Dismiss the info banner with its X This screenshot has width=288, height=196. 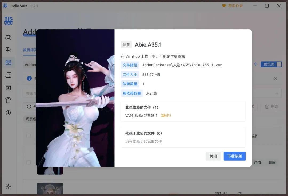tap(275, 78)
